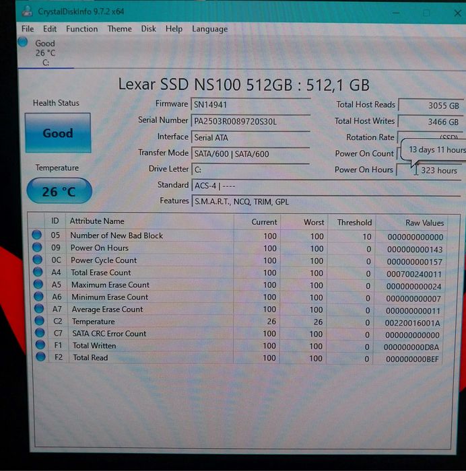Viewport: 466px width, 471px height.
Task: Select the Maximum Erase Count attribute
Action: [x=110, y=285]
